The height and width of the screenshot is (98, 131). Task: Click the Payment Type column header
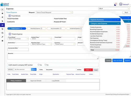(70, 74)
